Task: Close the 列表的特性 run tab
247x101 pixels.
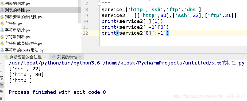Action: 80,57
